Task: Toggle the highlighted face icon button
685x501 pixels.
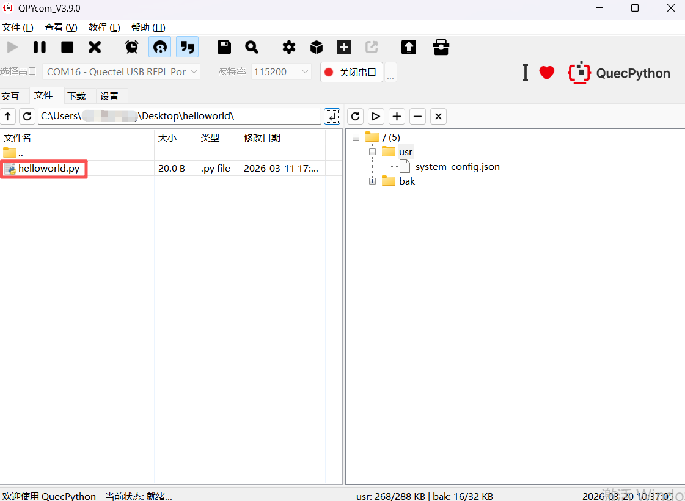Action: pyautogui.click(x=159, y=47)
